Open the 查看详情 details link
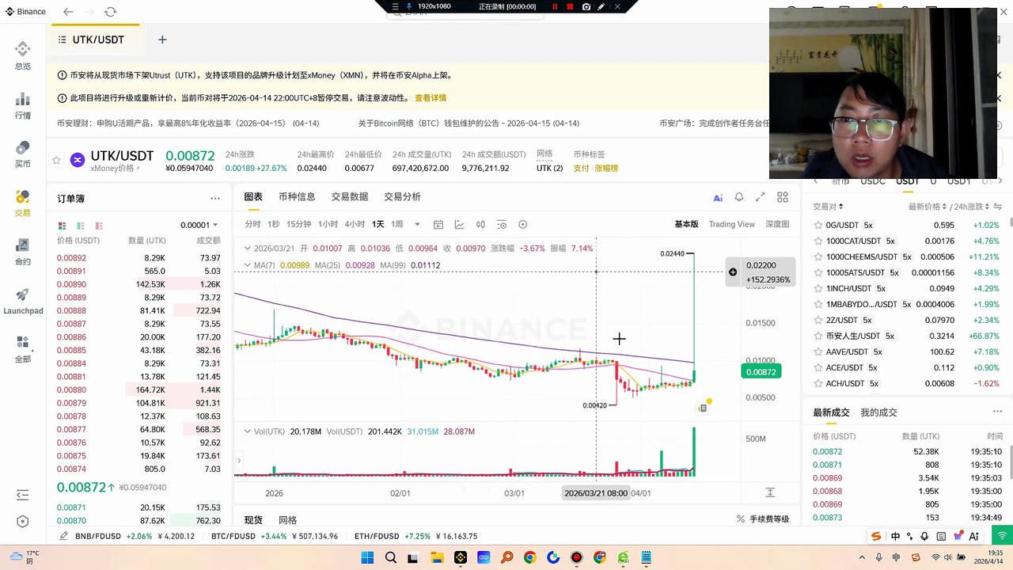The image size is (1013, 570). [431, 98]
